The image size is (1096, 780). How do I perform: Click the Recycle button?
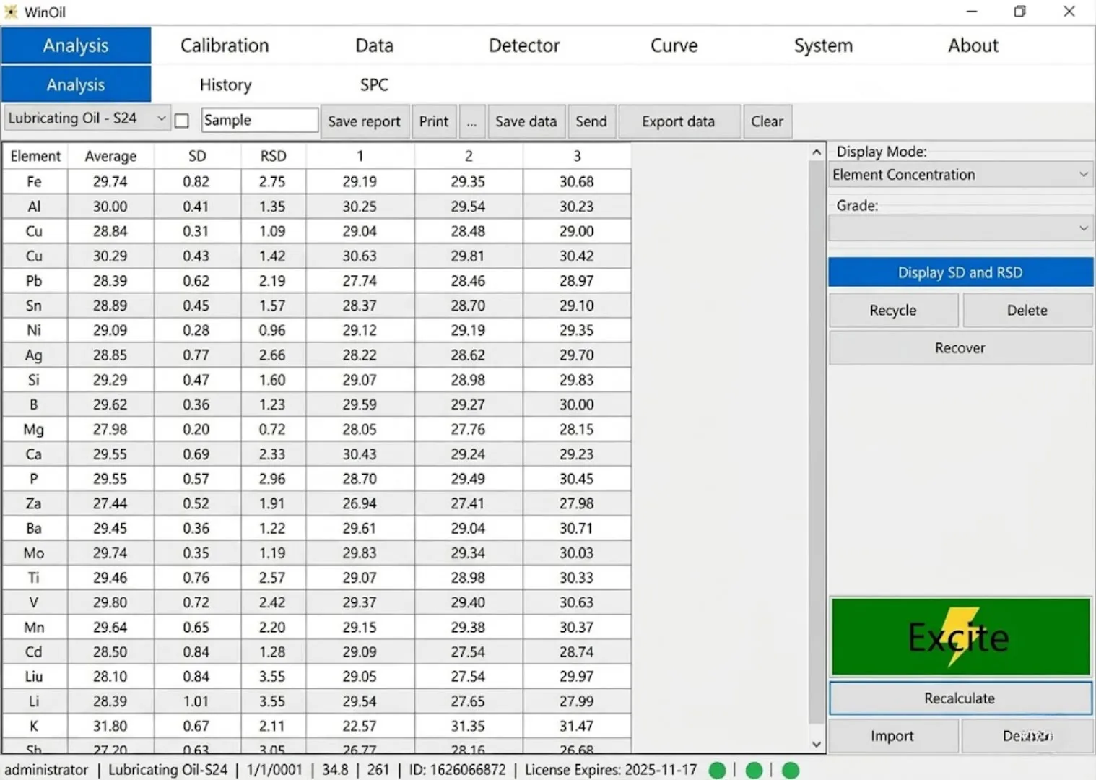[x=893, y=310]
